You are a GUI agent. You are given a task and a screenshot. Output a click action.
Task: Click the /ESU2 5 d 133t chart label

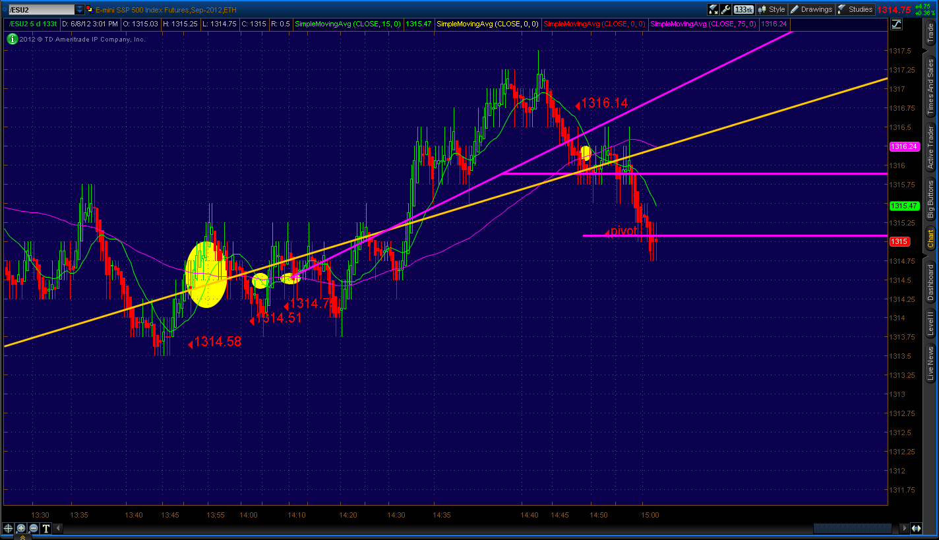pyautogui.click(x=32, y=24)
